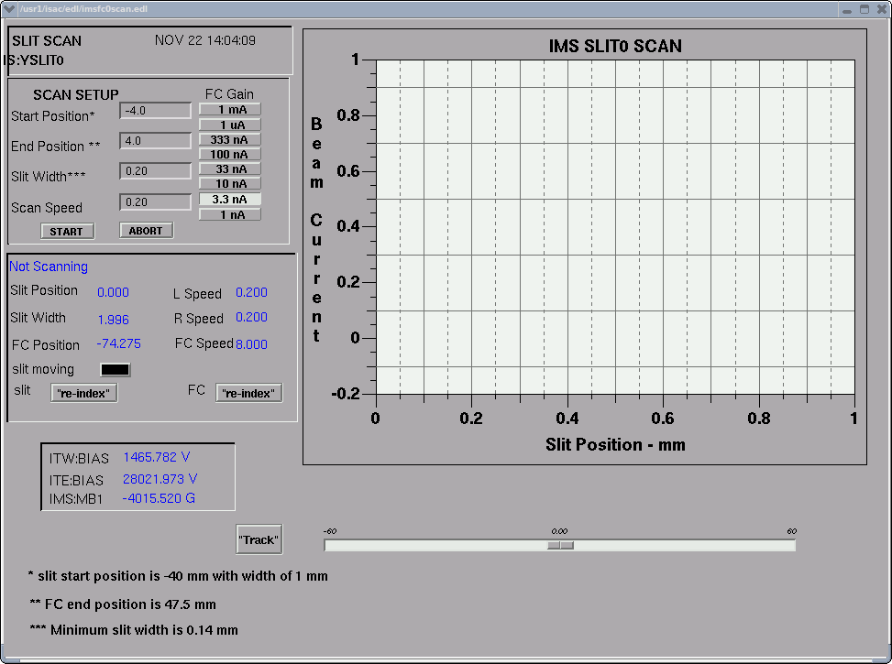Click the ABORT scan button
Image resolution: width=892 pixels, height=664 pixels.
(146, 231)
